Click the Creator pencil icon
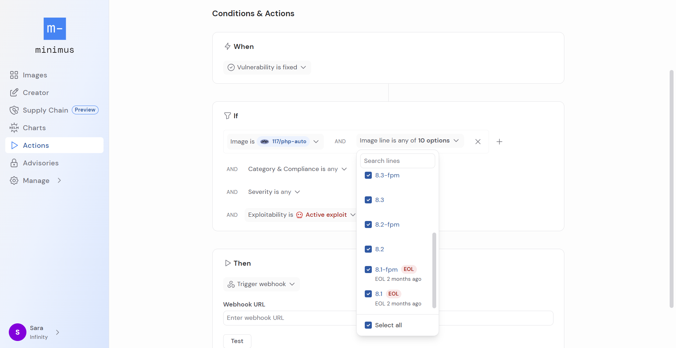Image resolution: width=676 pixels, height=348 pixels. [x=14, y=93]
